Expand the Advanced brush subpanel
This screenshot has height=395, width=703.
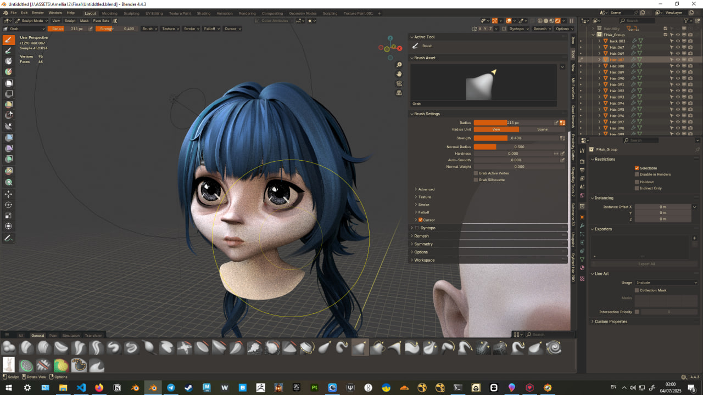coord(426,189)
